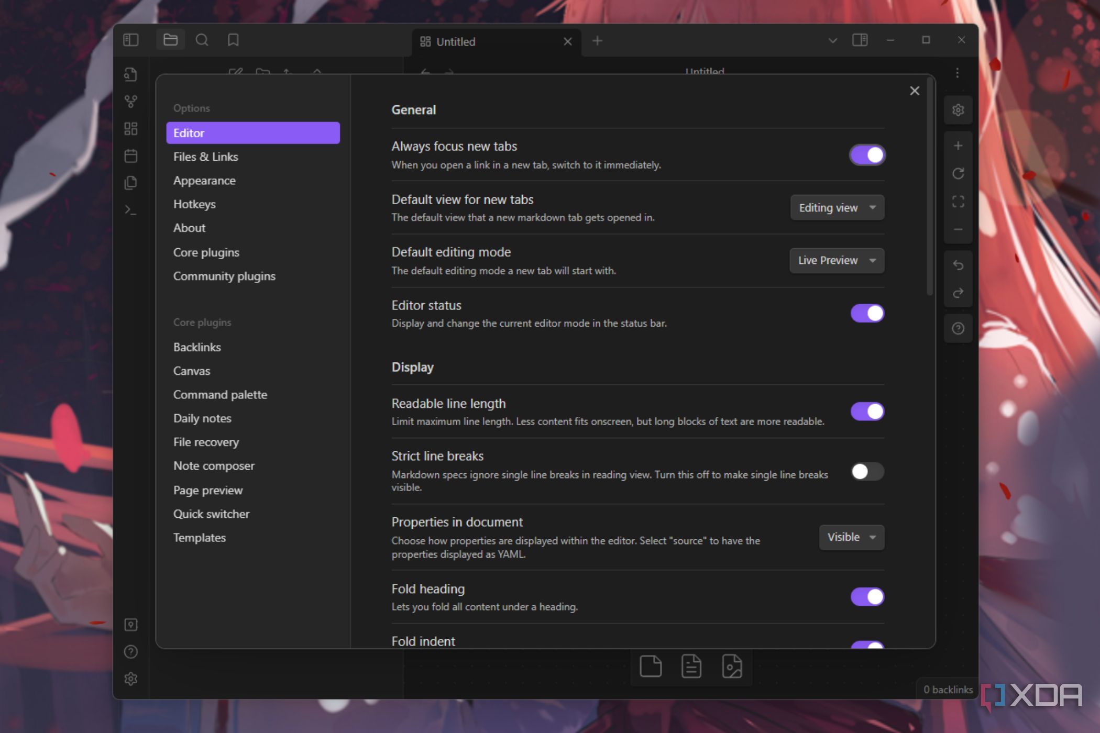Go to Community plugins settings section

pyautogui.click(x=224, y=276)
